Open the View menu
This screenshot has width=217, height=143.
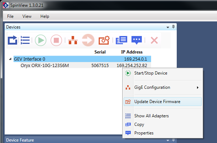coord(27,16)
